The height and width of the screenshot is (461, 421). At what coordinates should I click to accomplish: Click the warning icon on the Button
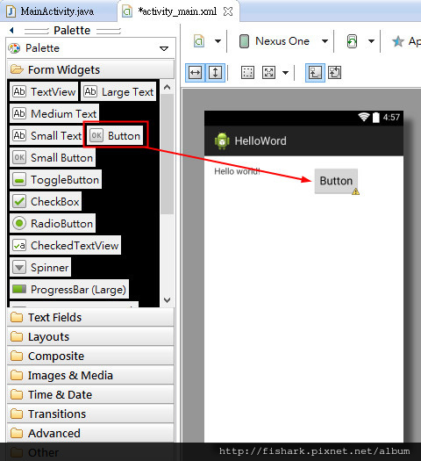click(x=355, y=191)
